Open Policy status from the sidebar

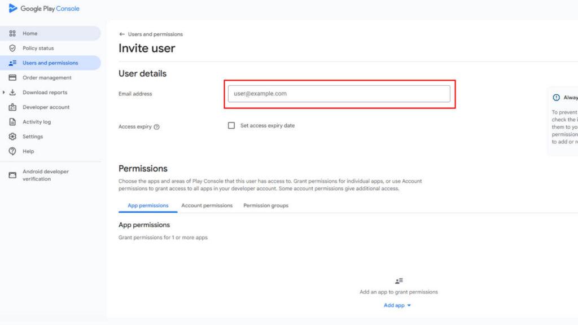(x=12, y=48)
